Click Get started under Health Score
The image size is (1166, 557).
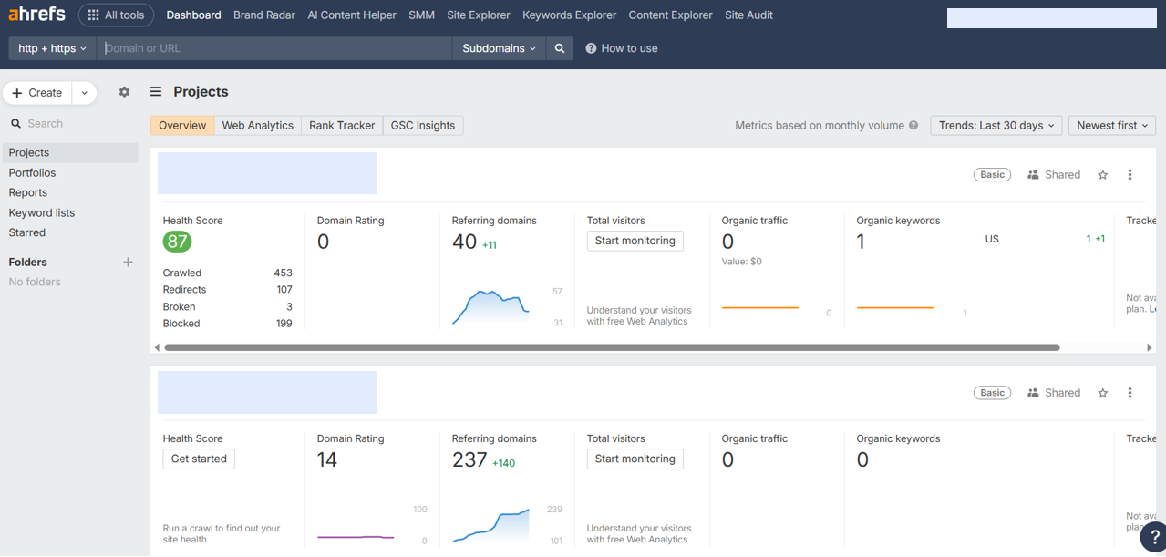click(x=199, y=459)
